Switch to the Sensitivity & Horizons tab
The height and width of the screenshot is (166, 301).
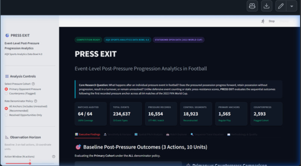click(x=117, y=134)
